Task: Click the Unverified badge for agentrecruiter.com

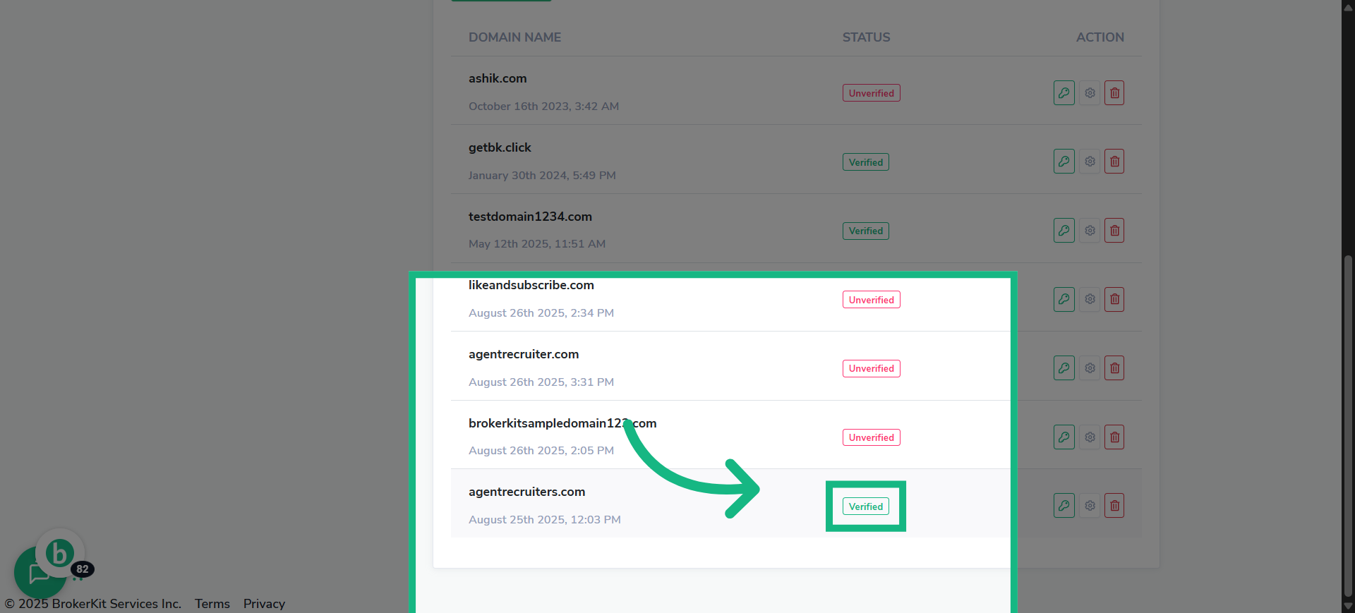Action: [871, 368]
